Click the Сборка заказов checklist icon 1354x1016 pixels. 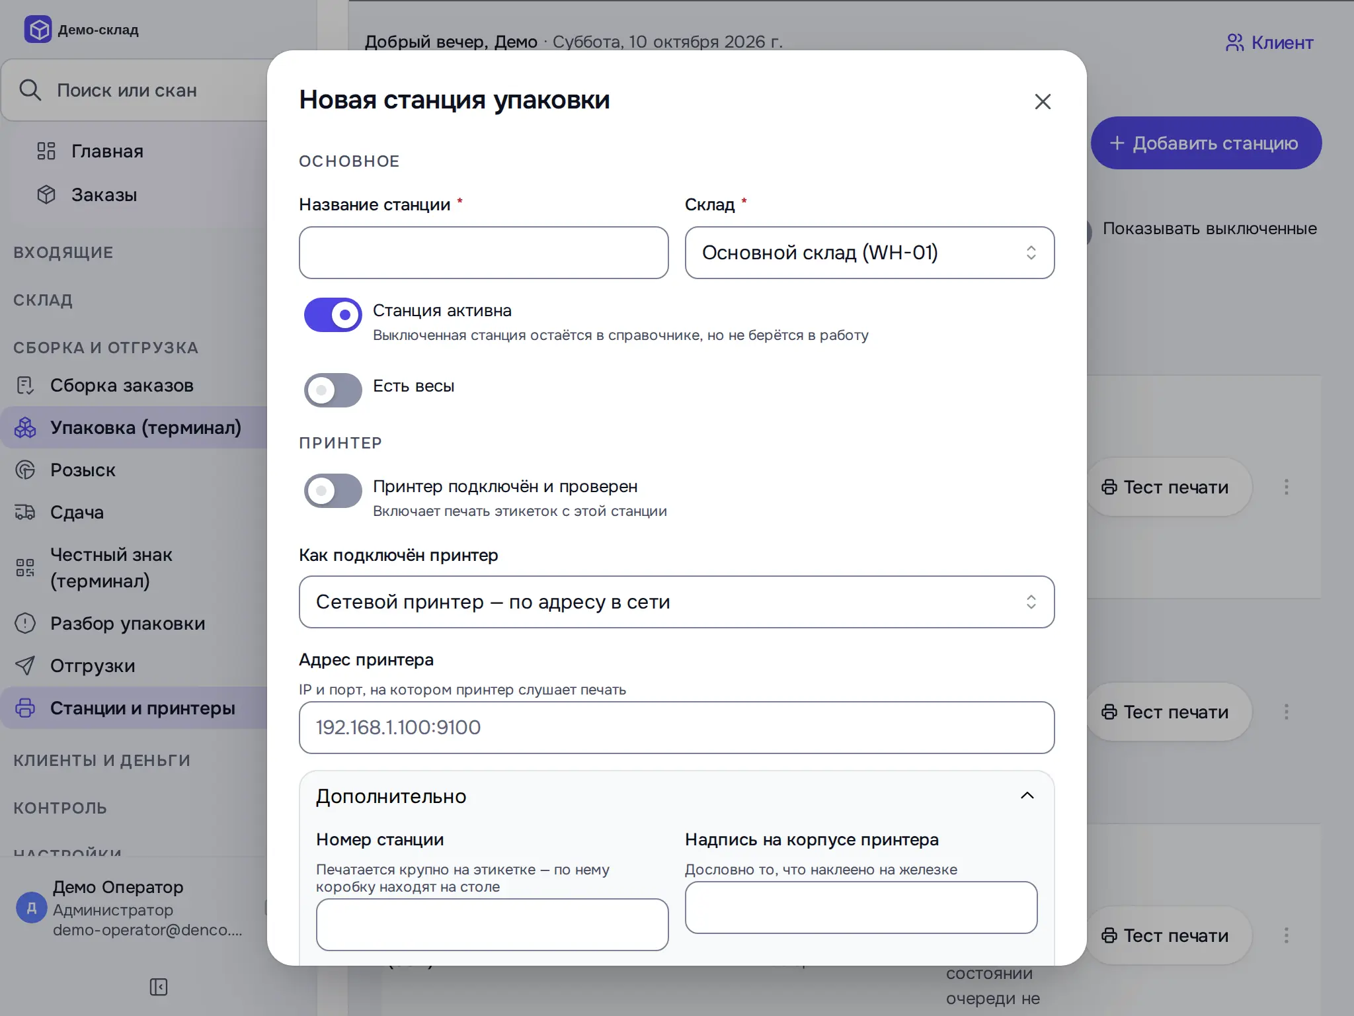(25, 386)
